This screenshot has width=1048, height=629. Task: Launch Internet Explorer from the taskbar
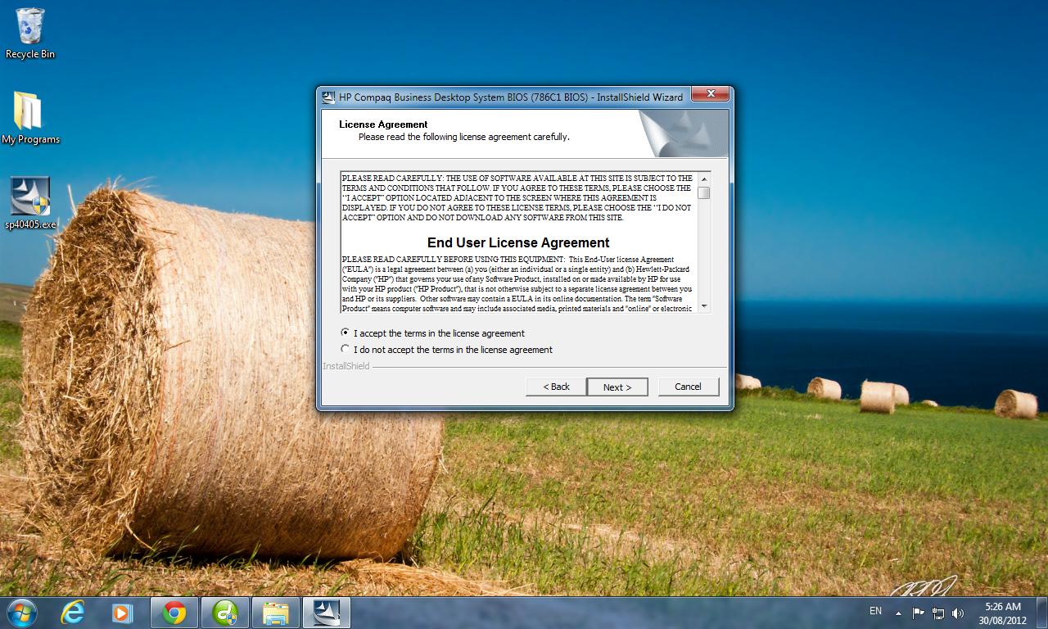tap(73, 613)
